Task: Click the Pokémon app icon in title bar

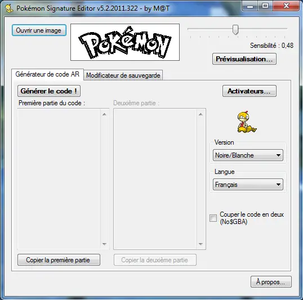Action: point(9,8)
